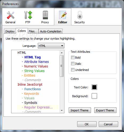Switch to the Colors tab
This screenshot has width=124, height=132.
point(22,31)
